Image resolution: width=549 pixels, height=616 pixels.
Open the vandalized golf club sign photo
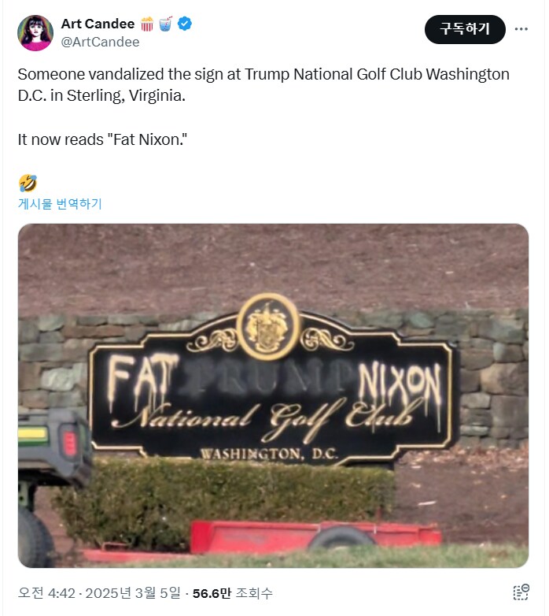[x=274, y=395]
